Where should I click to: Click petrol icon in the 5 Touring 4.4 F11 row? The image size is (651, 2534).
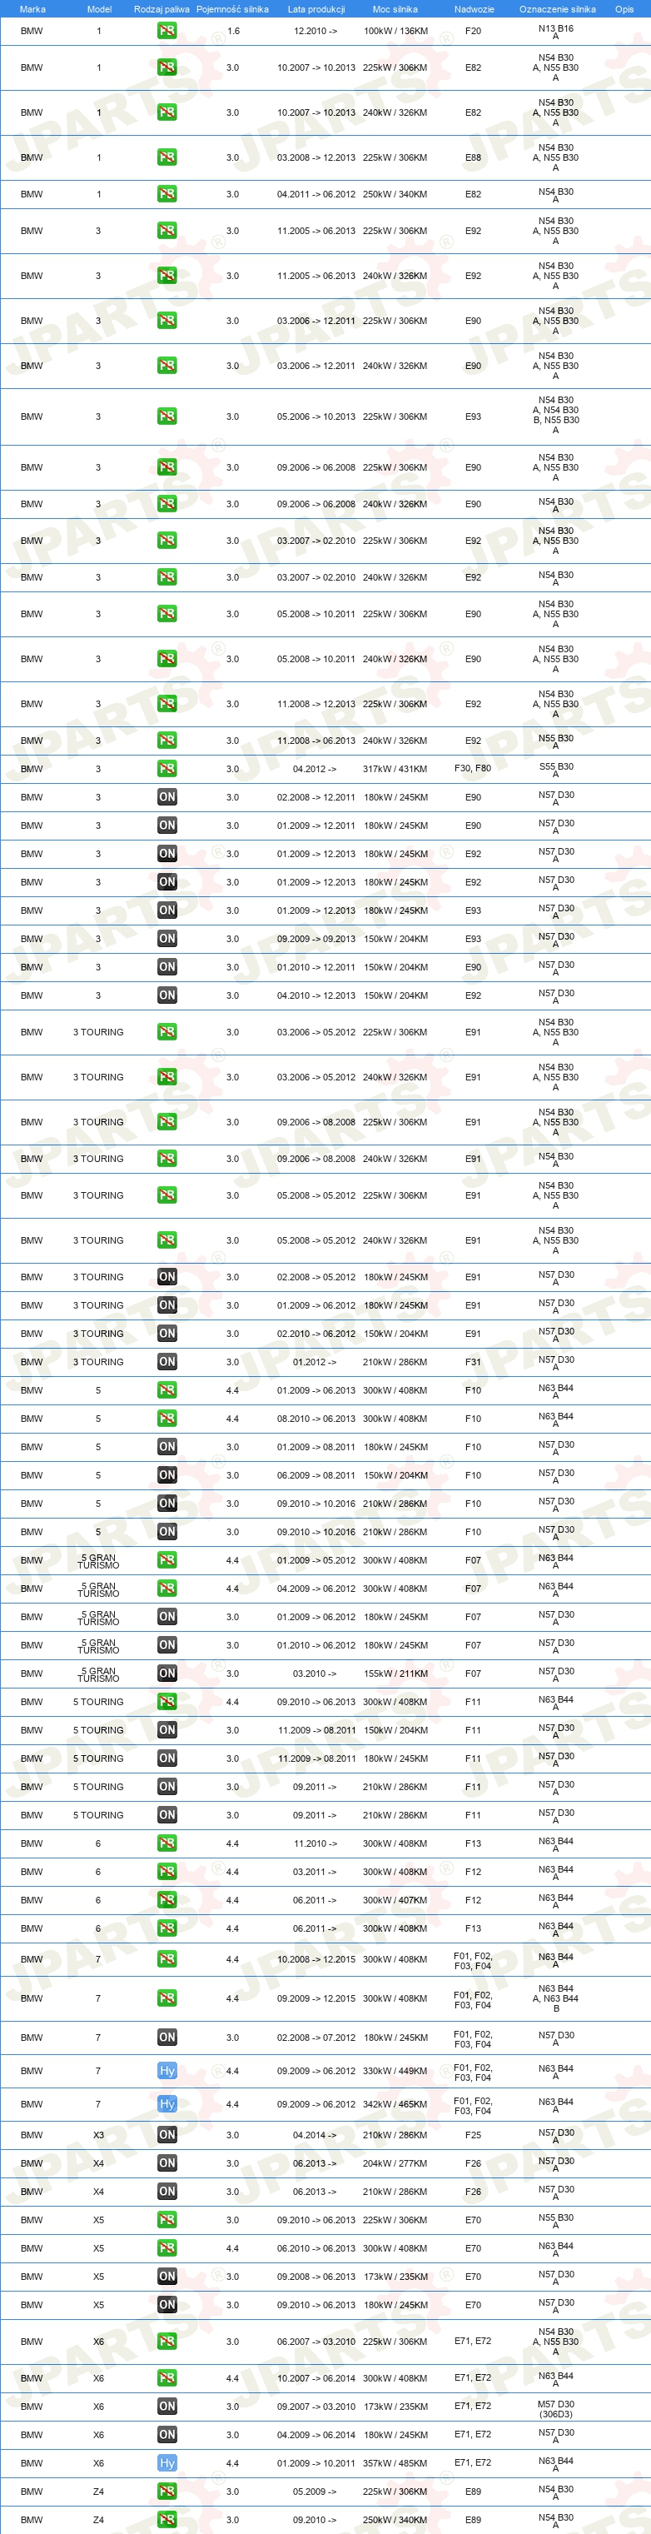point(167,1702)
